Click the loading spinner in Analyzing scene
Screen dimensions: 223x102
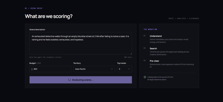pyautogui.click(x=69, y=80)
